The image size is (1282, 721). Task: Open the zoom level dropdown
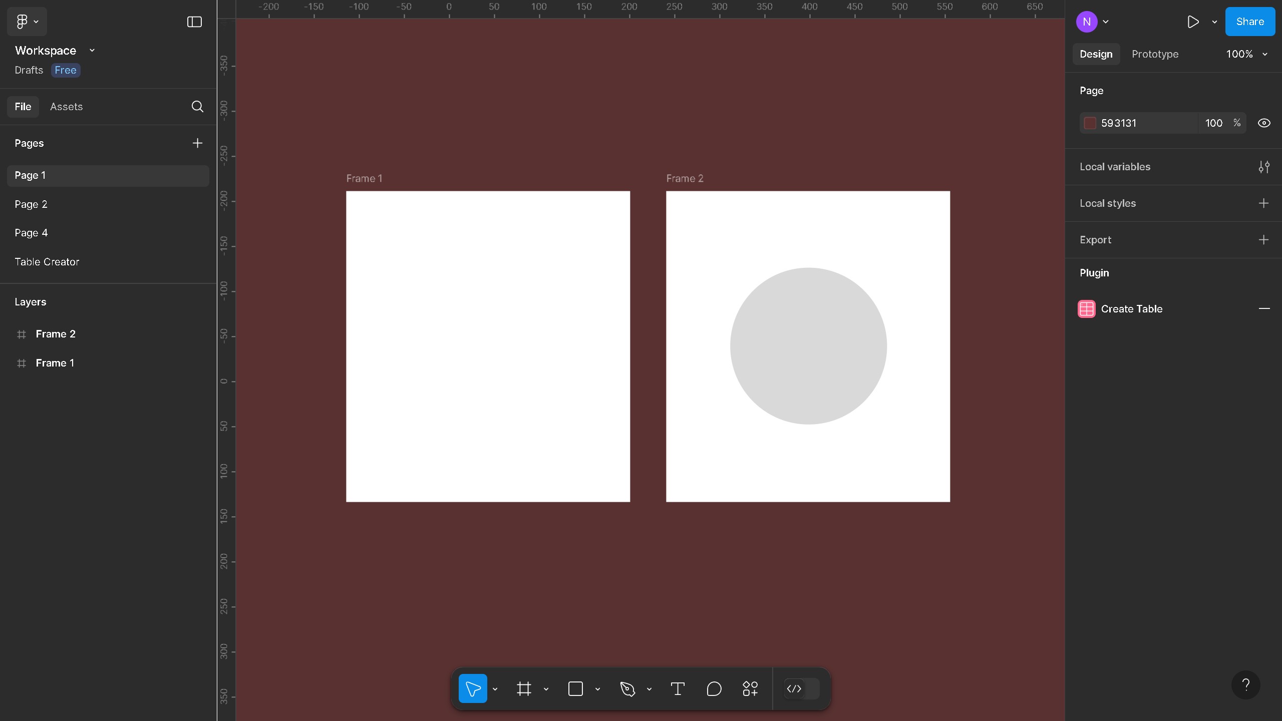coord(1247,54)
